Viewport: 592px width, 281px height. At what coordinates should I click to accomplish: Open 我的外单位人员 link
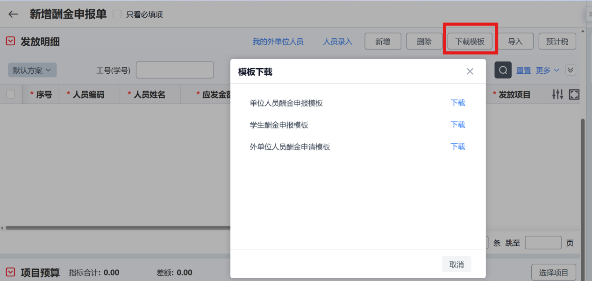[x=278, y=42]
